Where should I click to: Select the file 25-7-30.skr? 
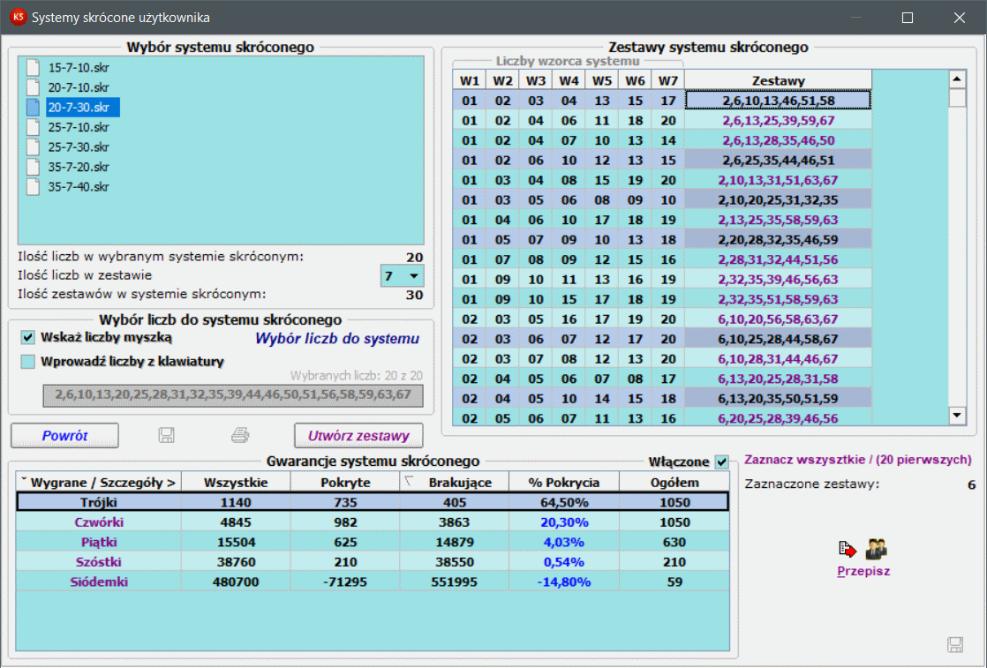79,147
